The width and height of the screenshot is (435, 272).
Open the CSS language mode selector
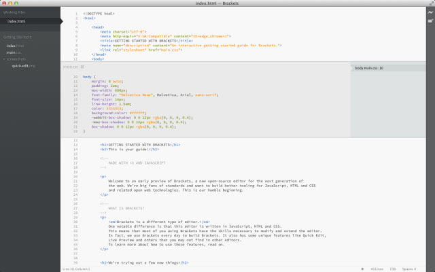coord(394,269)
